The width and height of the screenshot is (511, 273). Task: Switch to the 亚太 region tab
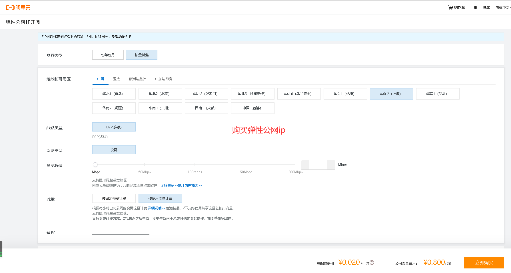[x=117, y=79]
